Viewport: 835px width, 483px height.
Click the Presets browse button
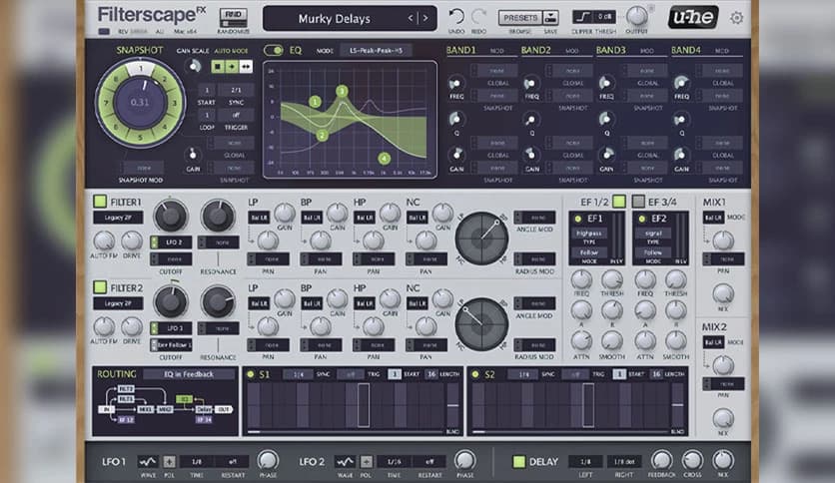click(x=520, y=18)
